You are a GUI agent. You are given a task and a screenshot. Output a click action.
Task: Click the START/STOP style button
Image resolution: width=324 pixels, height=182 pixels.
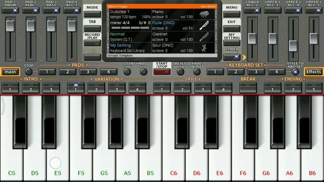point(162,72)
